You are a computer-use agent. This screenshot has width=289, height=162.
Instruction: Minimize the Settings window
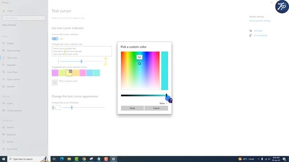272,2
